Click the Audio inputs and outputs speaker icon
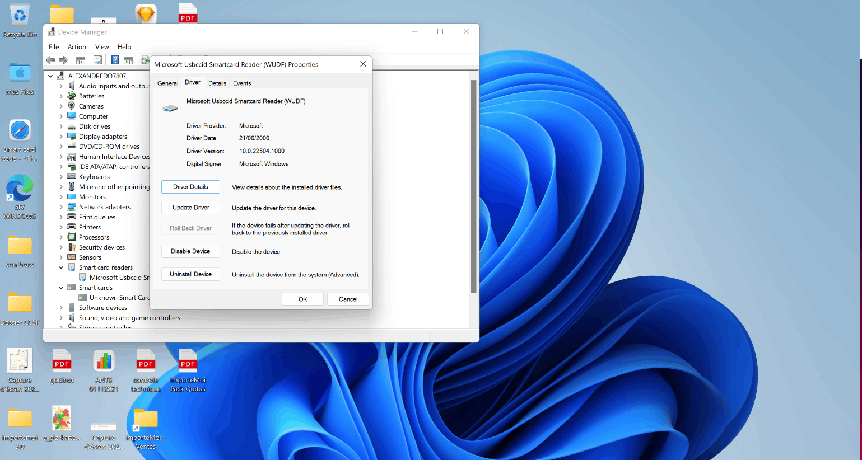This screenshot has width=862, height=460. pyautogui.click(x=72, y=86)
